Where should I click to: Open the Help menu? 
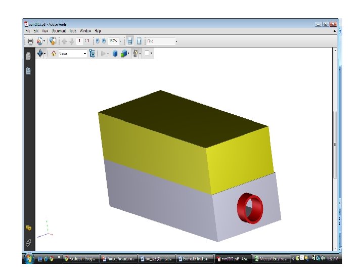(x=98, y=31)
